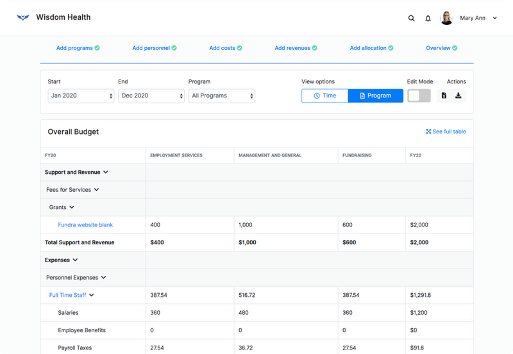513x354 pixels.
Task: Click See full table link
Action: pyautogui.click(x=446, y=131)
